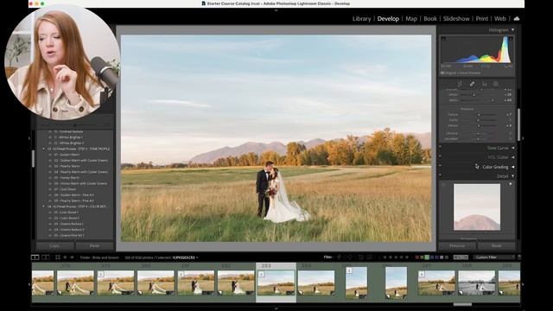Toggle Detail panel on/off switch
The height and width of the screenshot is (311, 553).
pos(441,175)
